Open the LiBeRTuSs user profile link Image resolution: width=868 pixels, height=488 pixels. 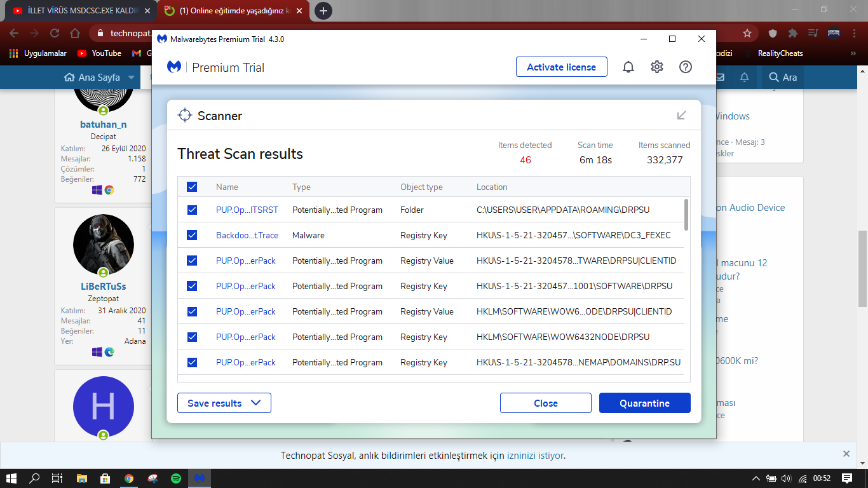coord(104,287)
